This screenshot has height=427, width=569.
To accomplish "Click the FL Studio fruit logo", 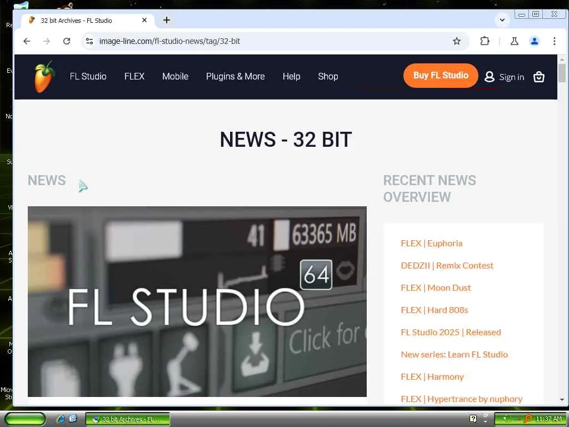I will (x=44, y=77).
